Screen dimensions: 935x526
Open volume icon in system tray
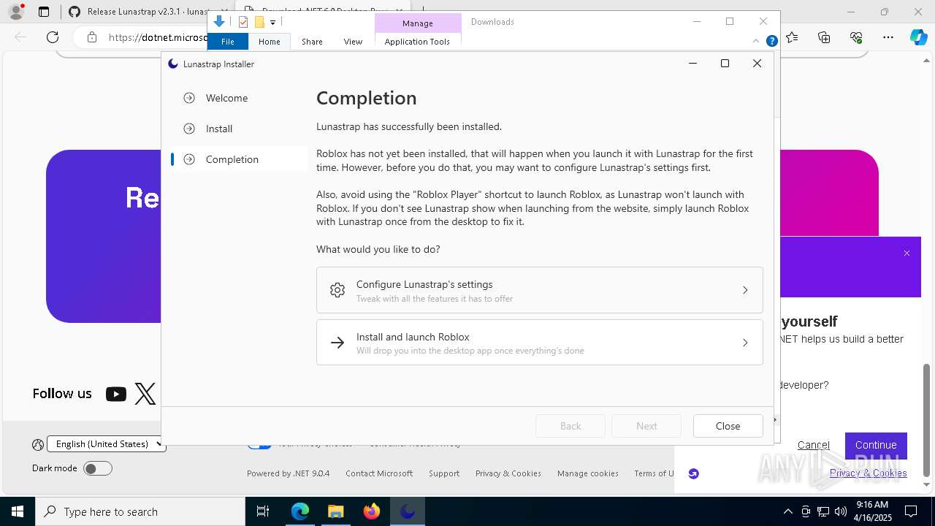(840, 511)
